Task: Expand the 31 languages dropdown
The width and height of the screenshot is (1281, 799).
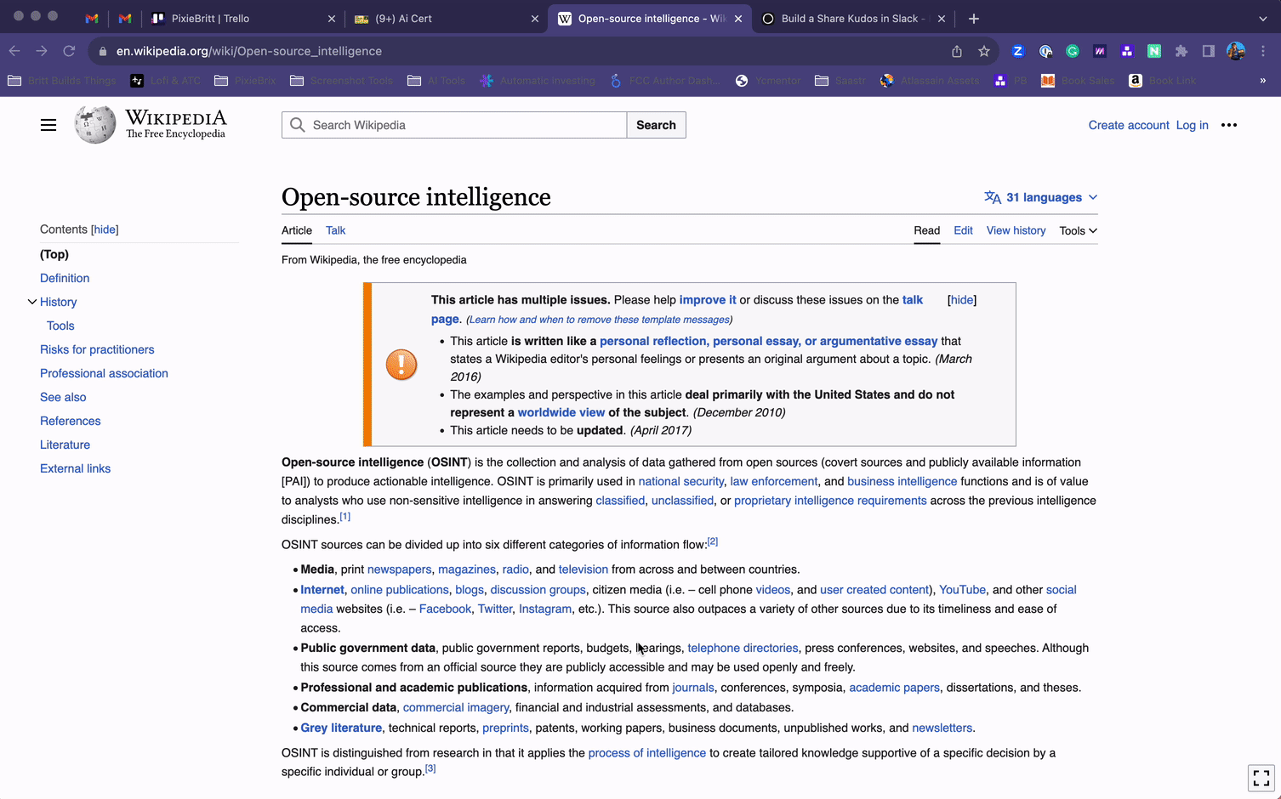Action: (1041, 197)
